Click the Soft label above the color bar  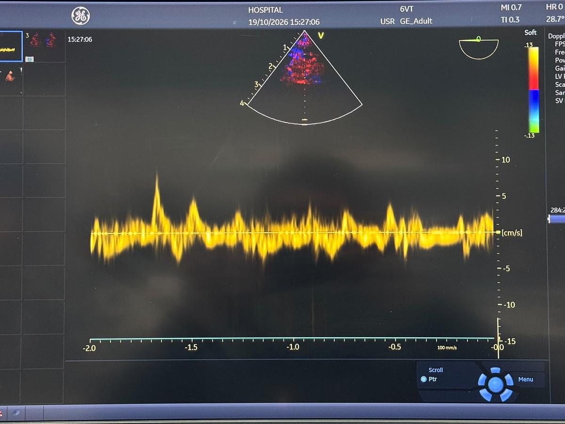pyautogui.click(x=531, y=33)
